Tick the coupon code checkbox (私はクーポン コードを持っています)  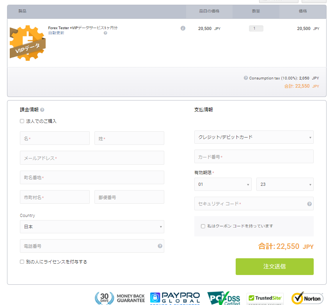[x=203, y=226]
